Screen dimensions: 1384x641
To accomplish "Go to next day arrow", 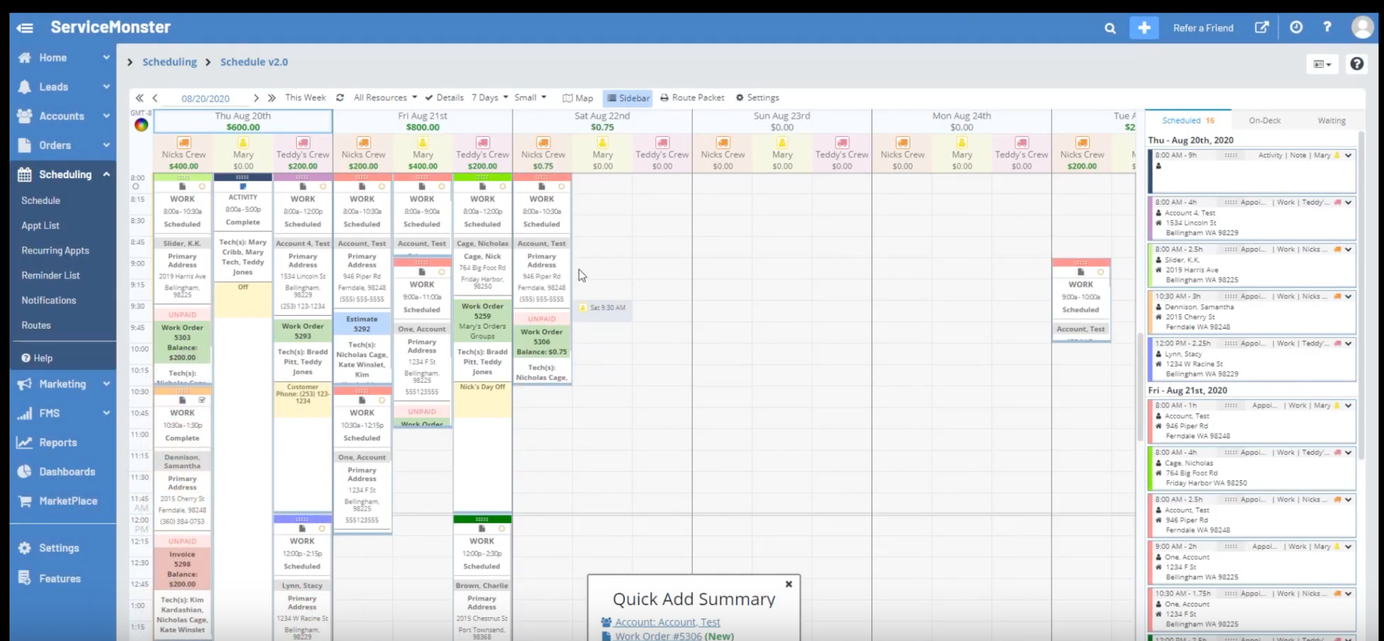I will point(256,98).
